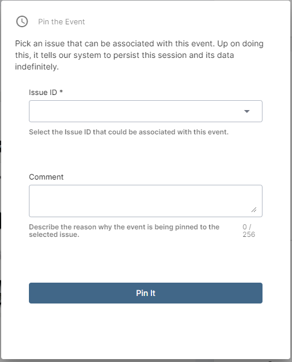292x362 pixels.
Task: Click the 'Describe the reason' helper text
Action: pos(124,231)
